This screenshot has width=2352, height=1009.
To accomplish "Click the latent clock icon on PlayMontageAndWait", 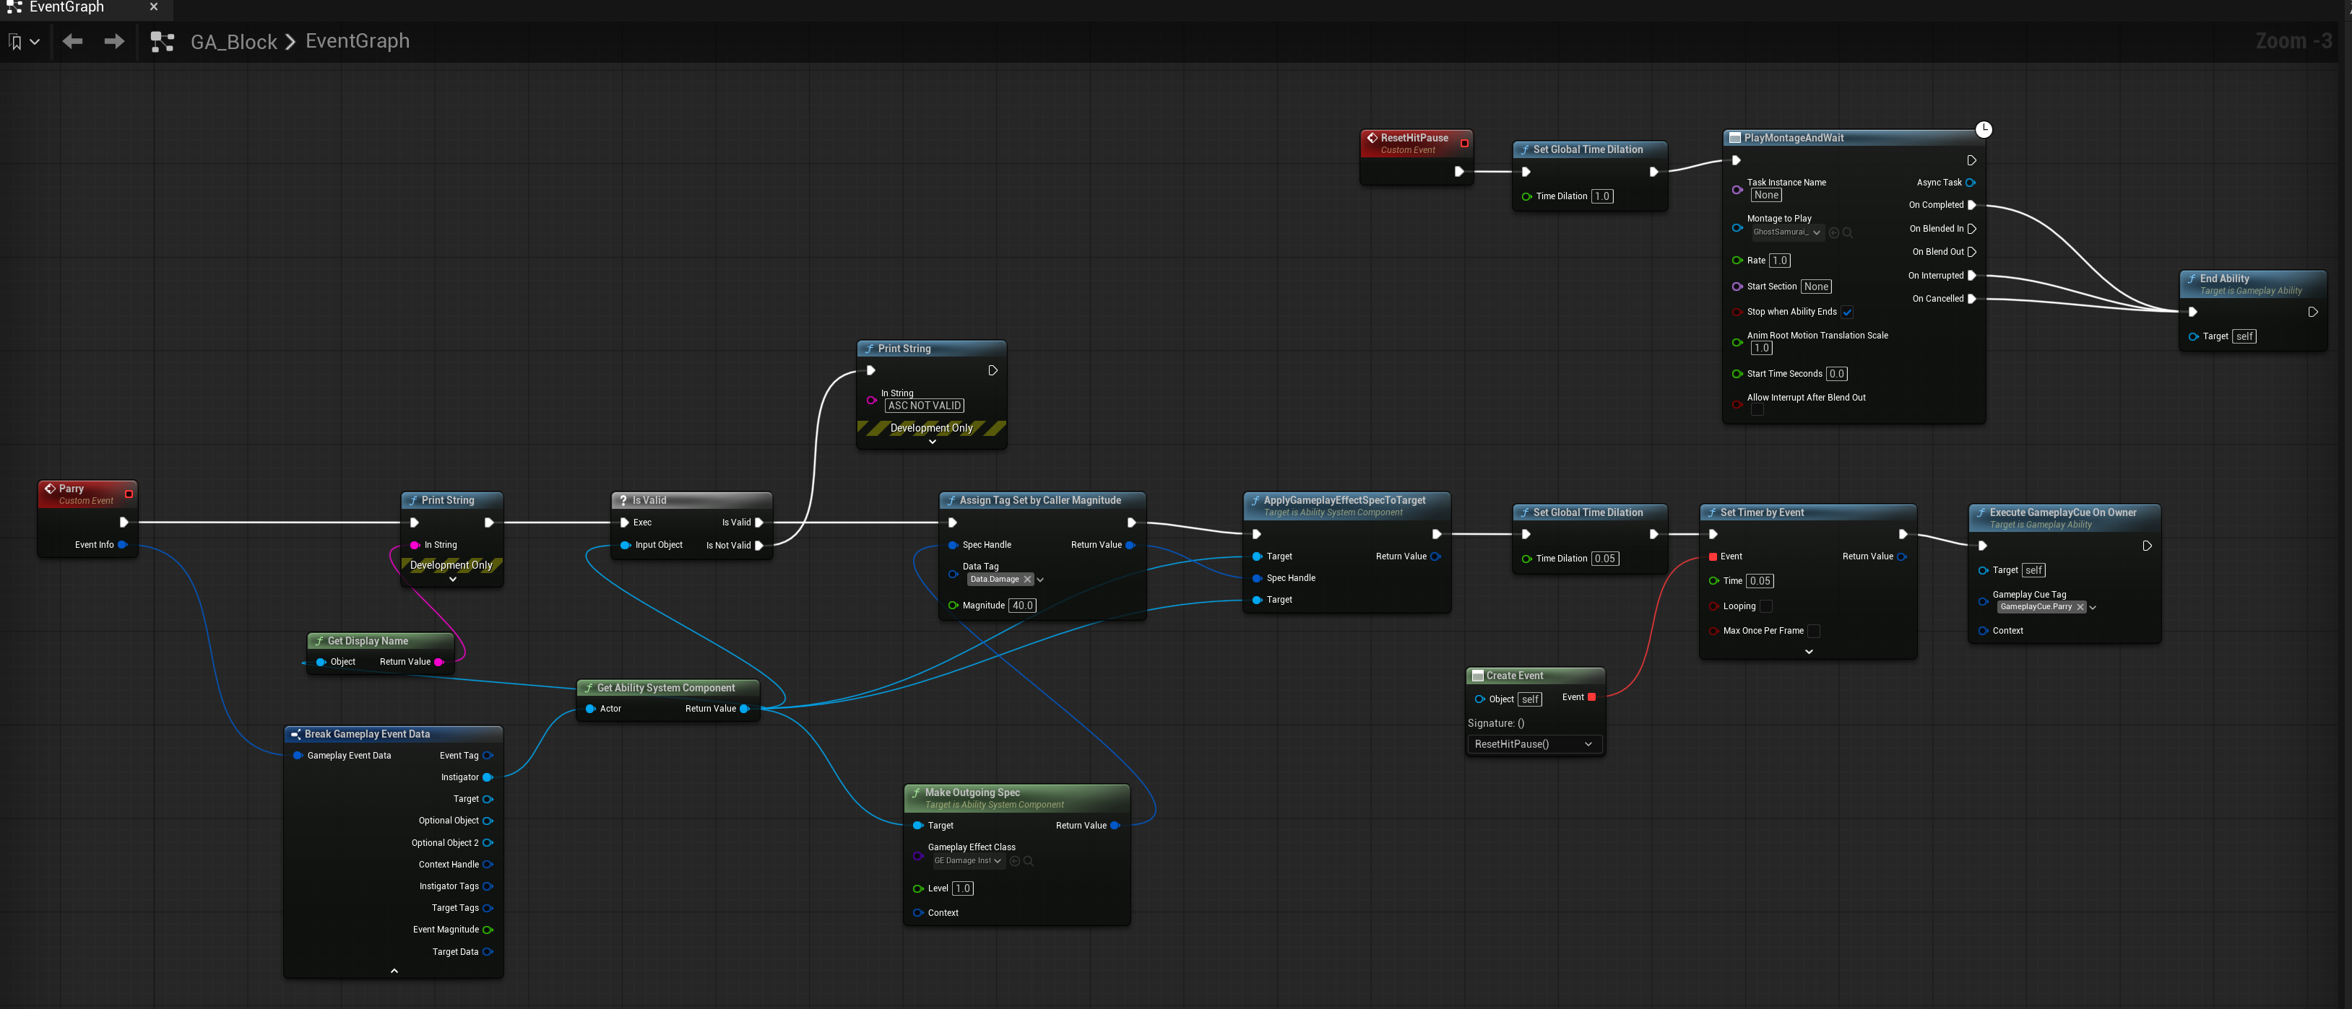I will pos(1983,129).
